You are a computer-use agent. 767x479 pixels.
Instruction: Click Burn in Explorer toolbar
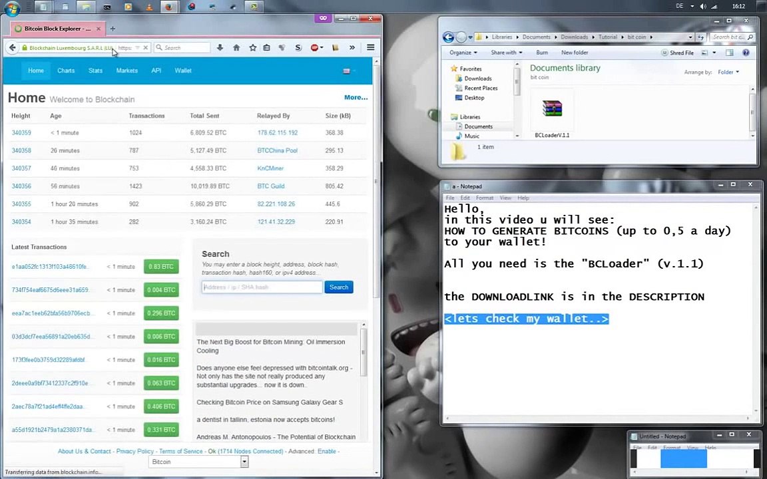click(541, 53)
